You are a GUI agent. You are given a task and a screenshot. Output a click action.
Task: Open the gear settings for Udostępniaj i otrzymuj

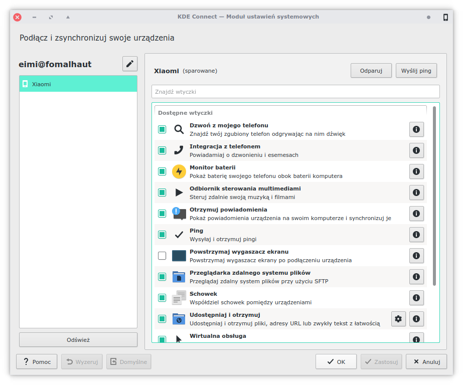click(398, 319)
